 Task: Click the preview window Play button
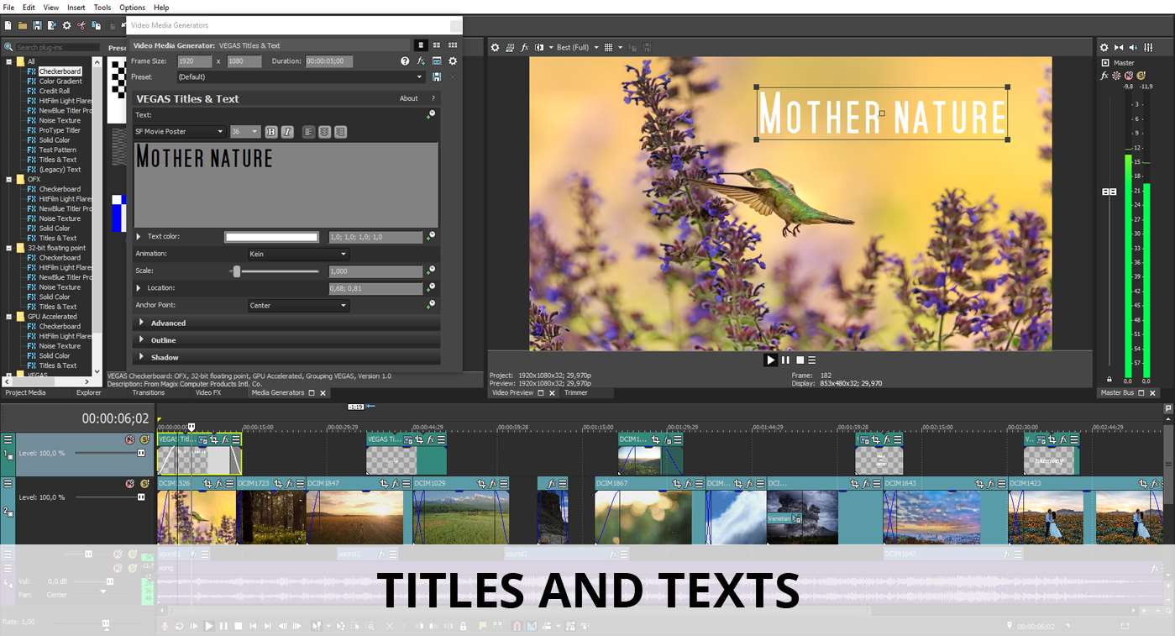[x=770, y=360]
